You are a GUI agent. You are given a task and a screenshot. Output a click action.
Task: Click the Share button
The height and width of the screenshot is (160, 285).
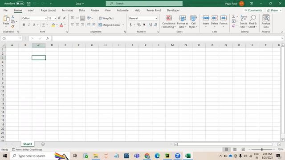tap(274, 10)
